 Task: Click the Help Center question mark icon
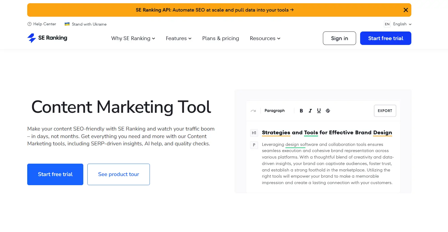tap(29, 24)
